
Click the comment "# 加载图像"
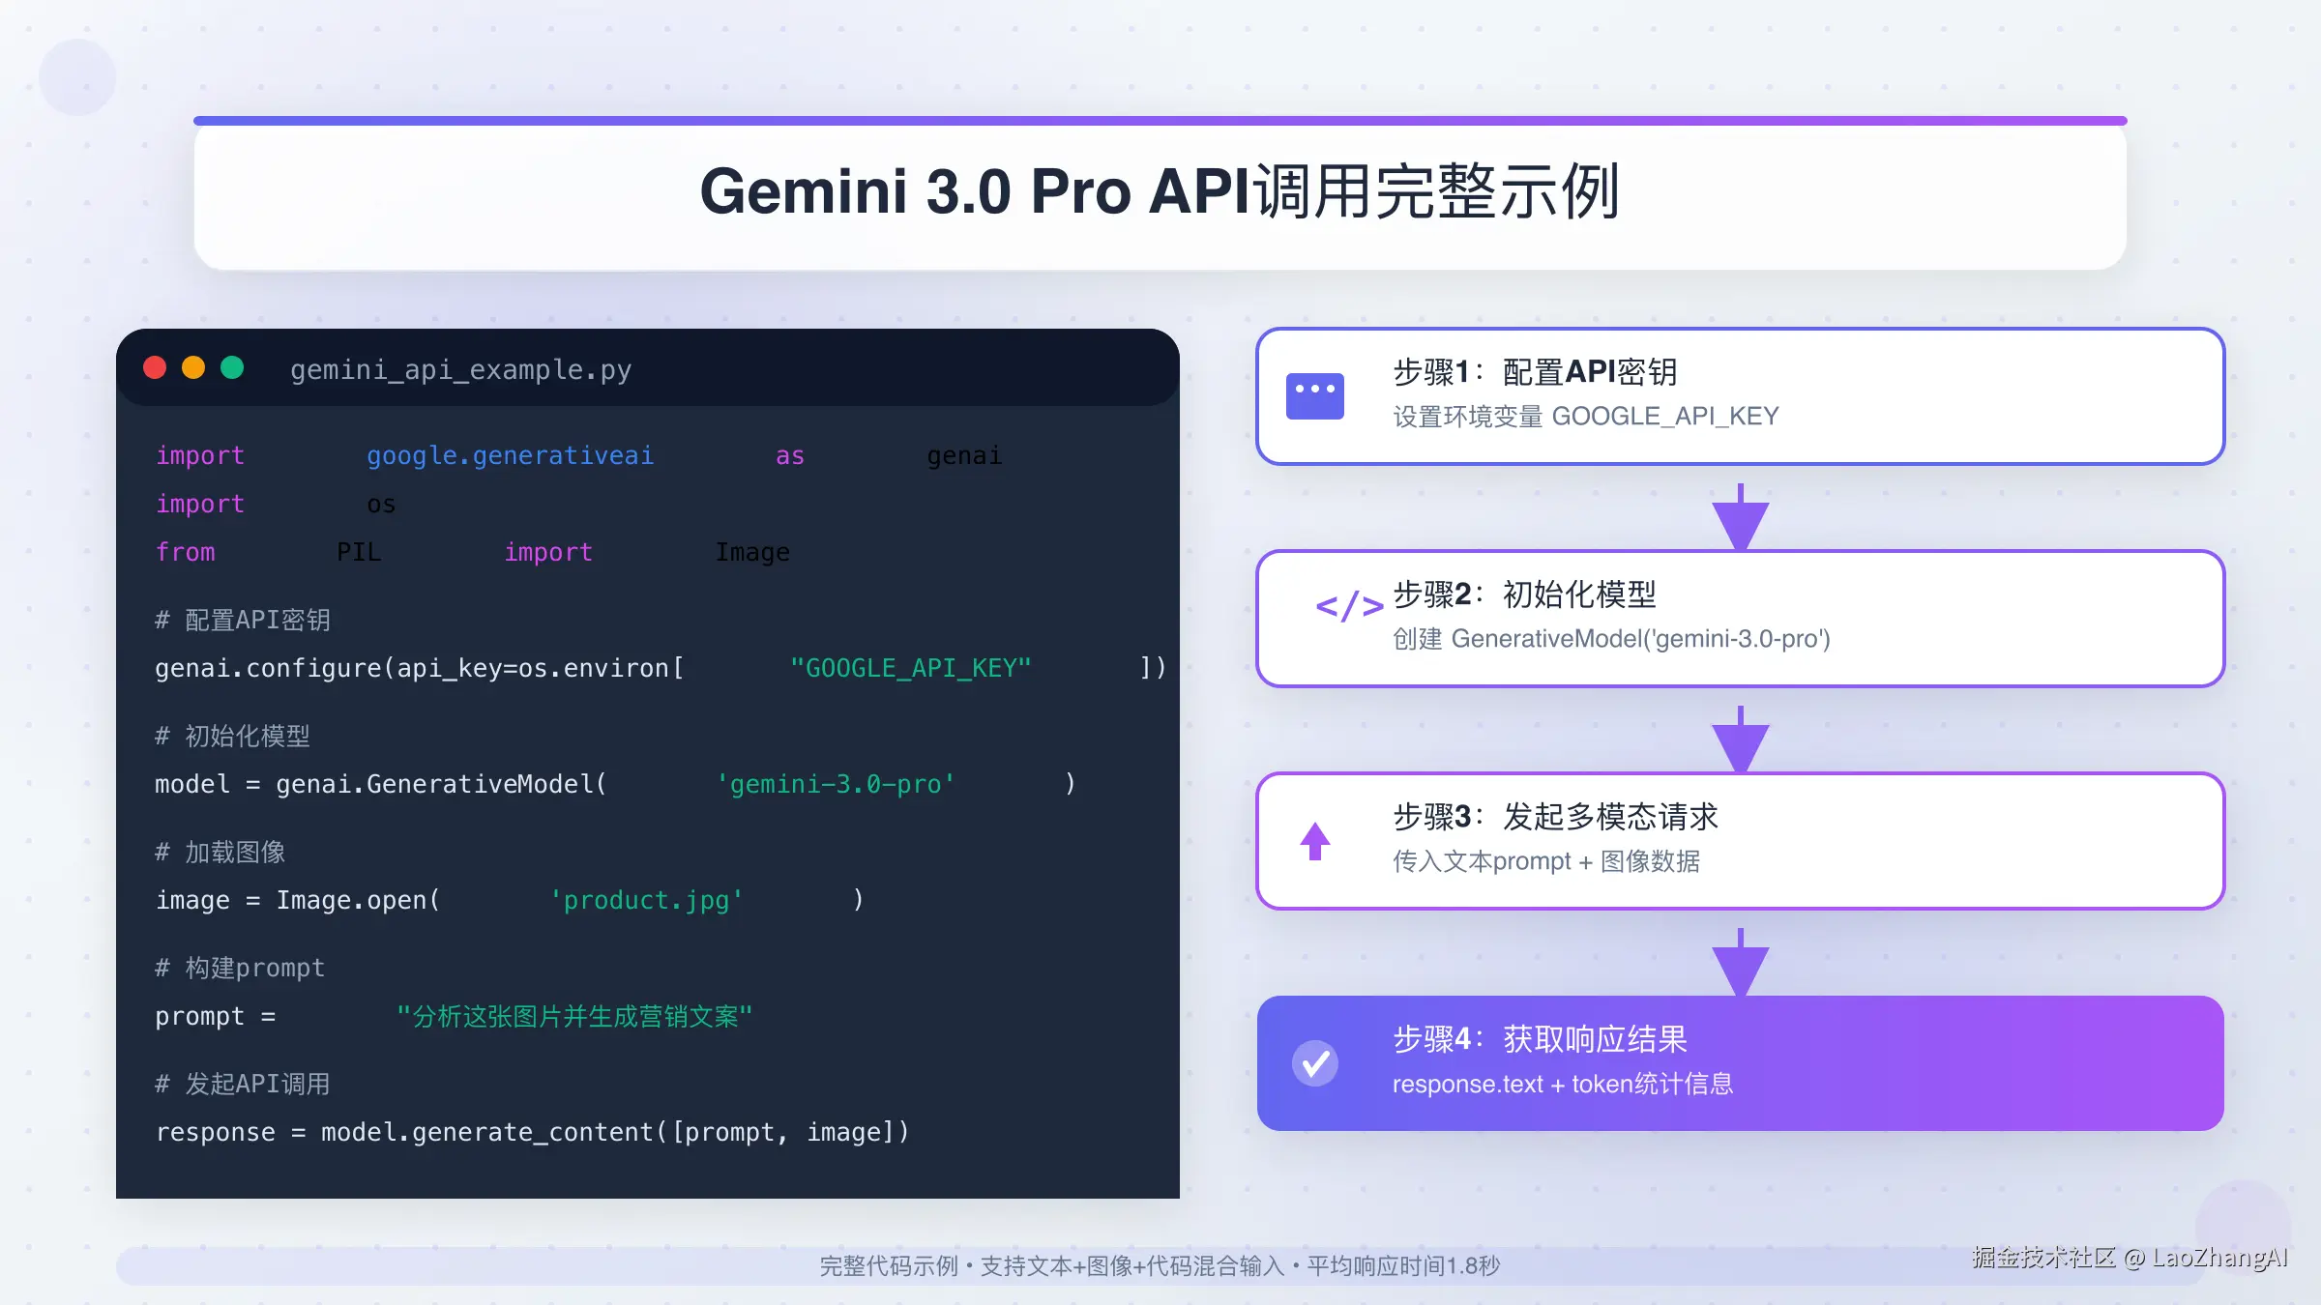click(x=220, y=852)
